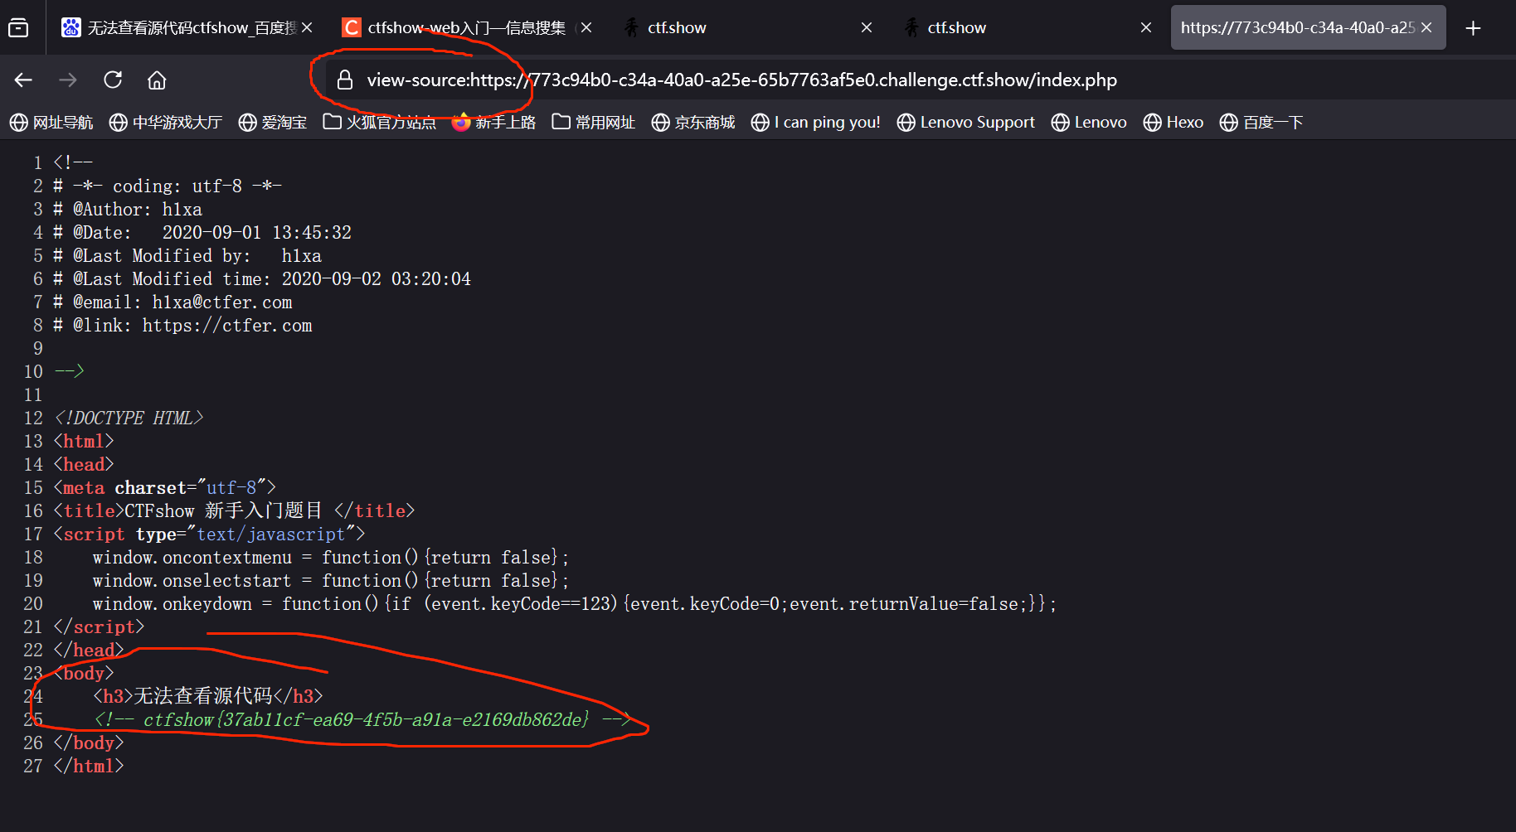
Task: Switch to the ctfshow-web入门 信息搜集 tab
Action: point(456,28)
